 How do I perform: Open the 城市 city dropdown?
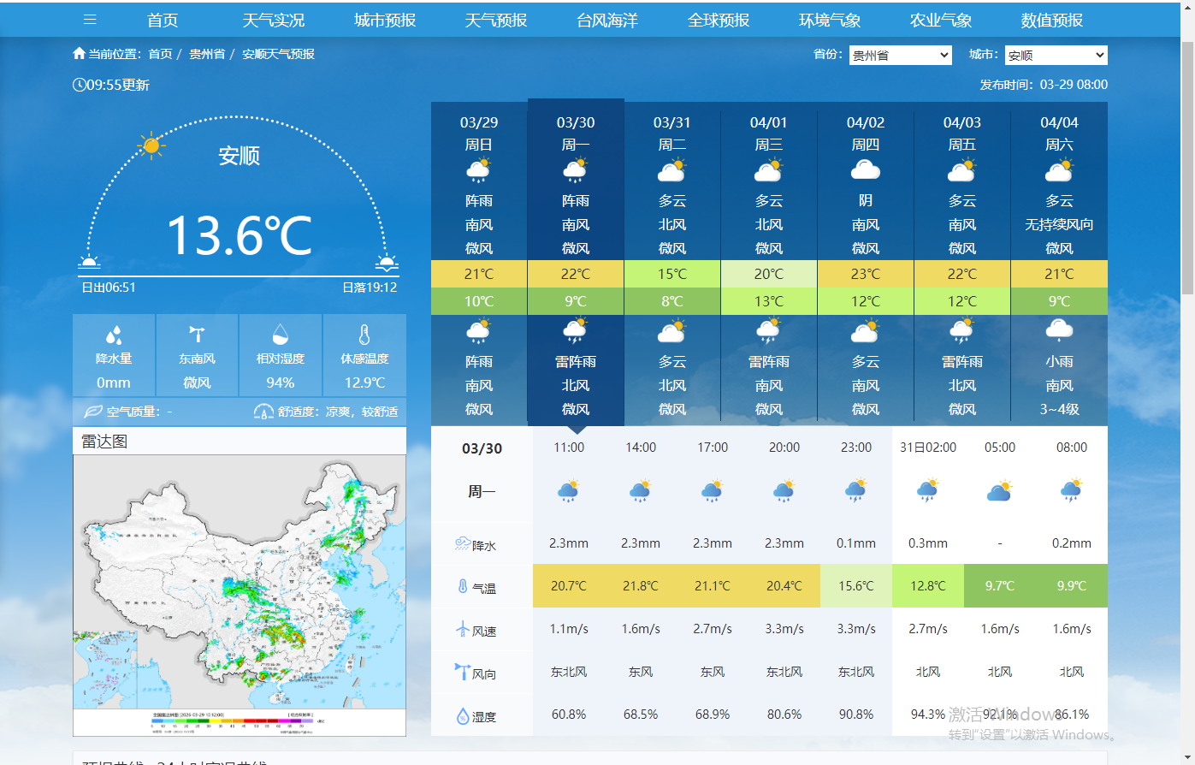1056,56
